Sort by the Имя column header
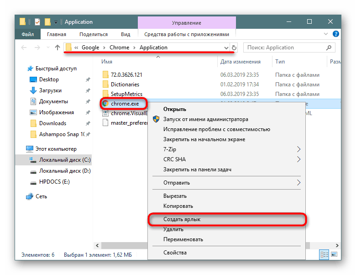The height and width of the screenshot is (275, 356). pos(107,62)
